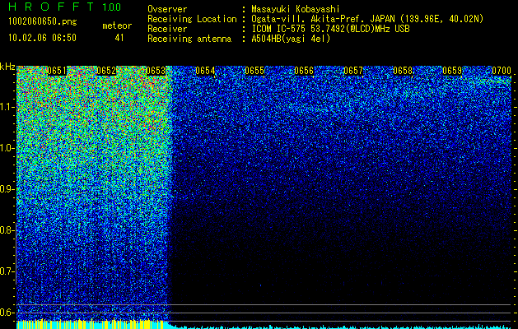Click the A504HB(yagi 4el) antenna text

[291, 39]
